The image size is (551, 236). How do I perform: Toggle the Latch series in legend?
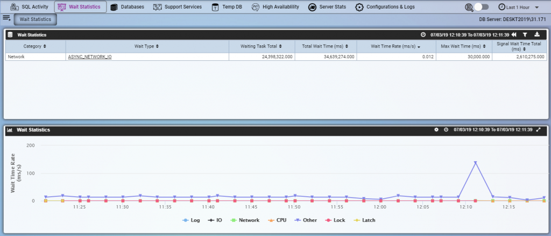tap(363, 220)
